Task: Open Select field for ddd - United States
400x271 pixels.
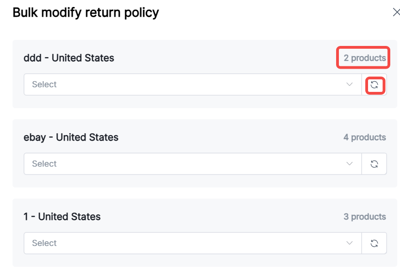Action: pos(185,84)
